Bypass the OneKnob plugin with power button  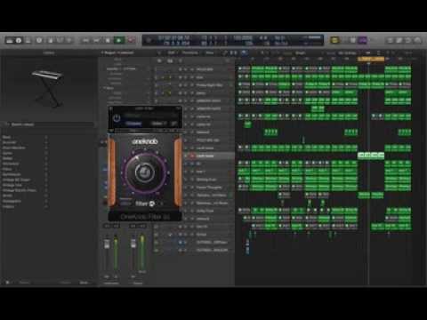coord(117,119)
